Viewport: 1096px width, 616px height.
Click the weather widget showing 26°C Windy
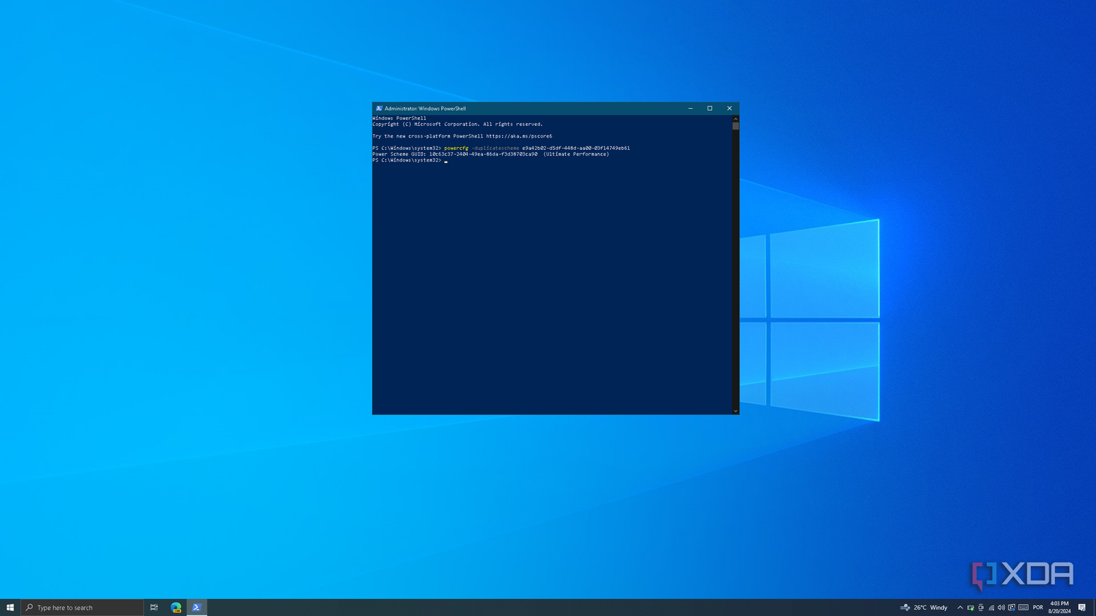[x=923, y=607]
